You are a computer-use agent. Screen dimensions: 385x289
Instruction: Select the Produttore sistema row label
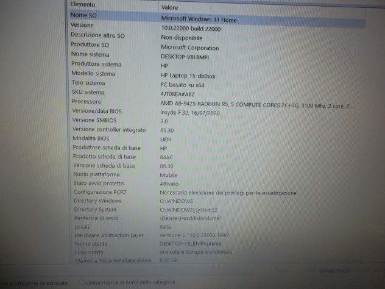pyautogui.click(x=96, y=64)
